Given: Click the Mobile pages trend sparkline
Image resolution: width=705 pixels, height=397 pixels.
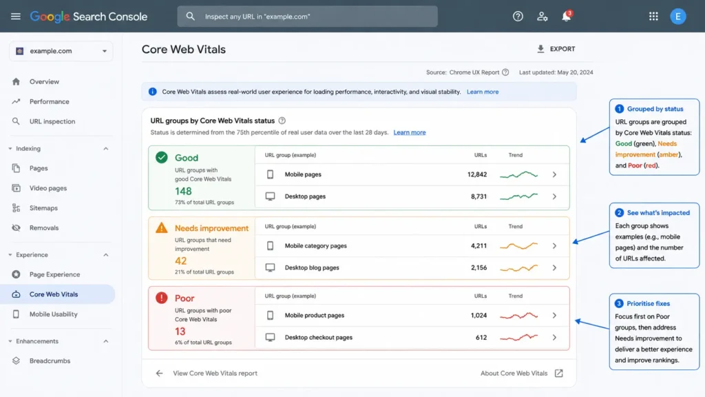Looking at the screenshot, I should 518,174.
